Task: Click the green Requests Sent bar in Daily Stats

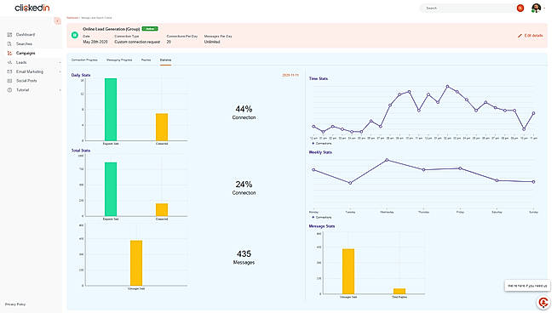Action: point(111,110)
